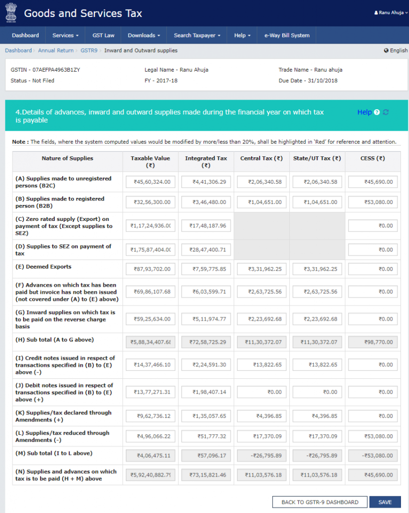The image size is (409, 513).
Task: Expand the Downloads dropdown menu
Action: pyautogui.click(x=144, y=36)
